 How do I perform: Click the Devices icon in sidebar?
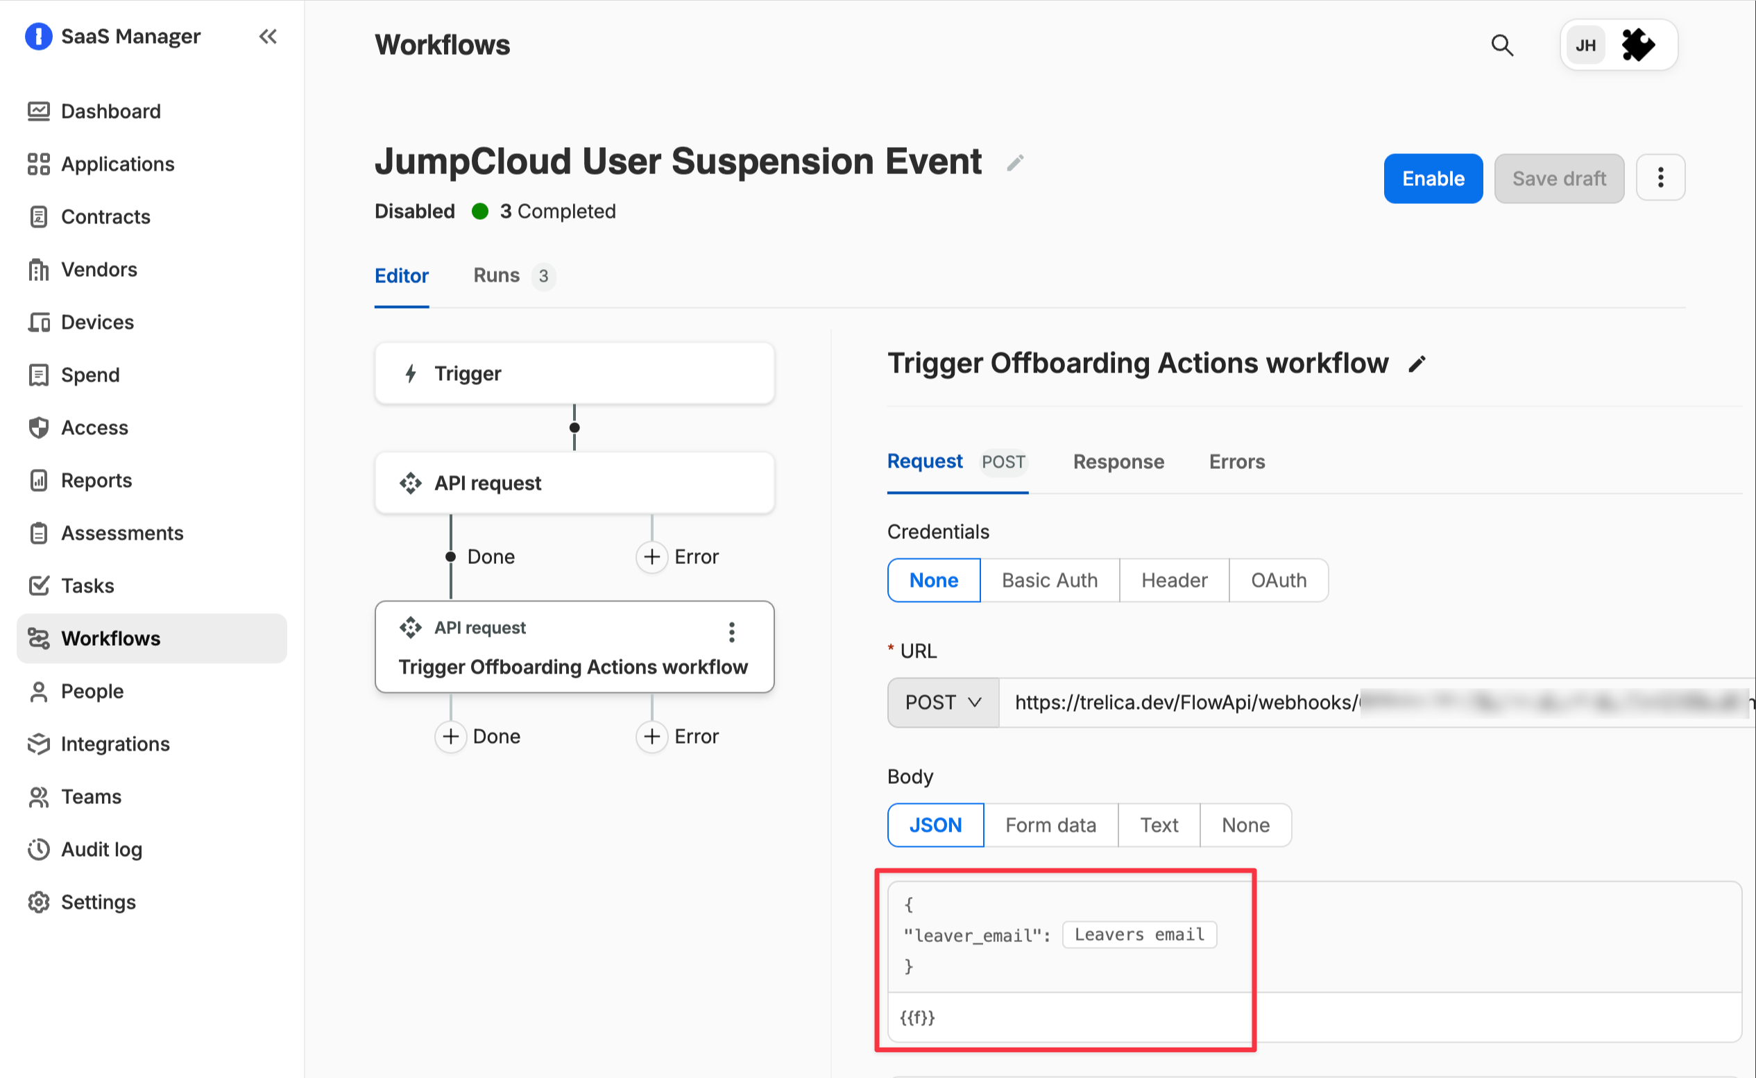tap(38, 323)
